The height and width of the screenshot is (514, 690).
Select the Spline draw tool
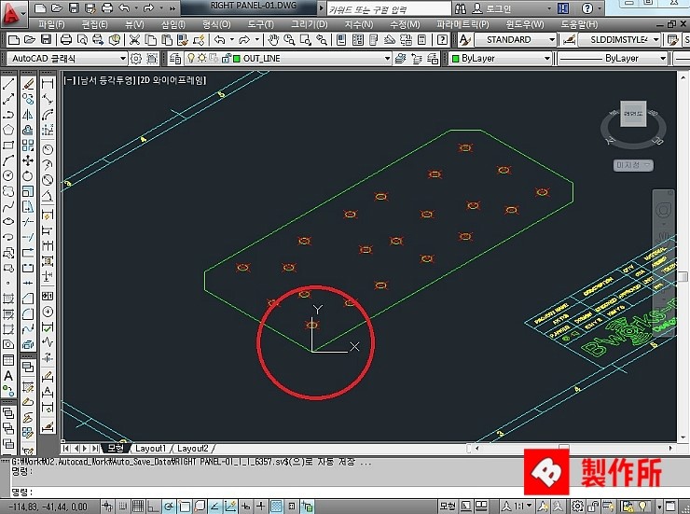click(x=8, y=206)
